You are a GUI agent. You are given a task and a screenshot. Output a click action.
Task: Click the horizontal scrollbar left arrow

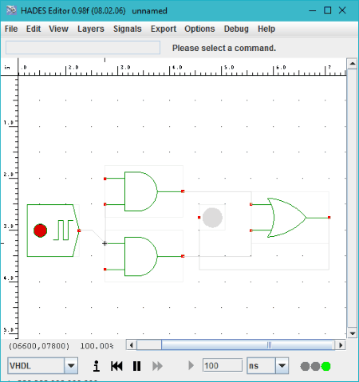[x=132, y=345]
